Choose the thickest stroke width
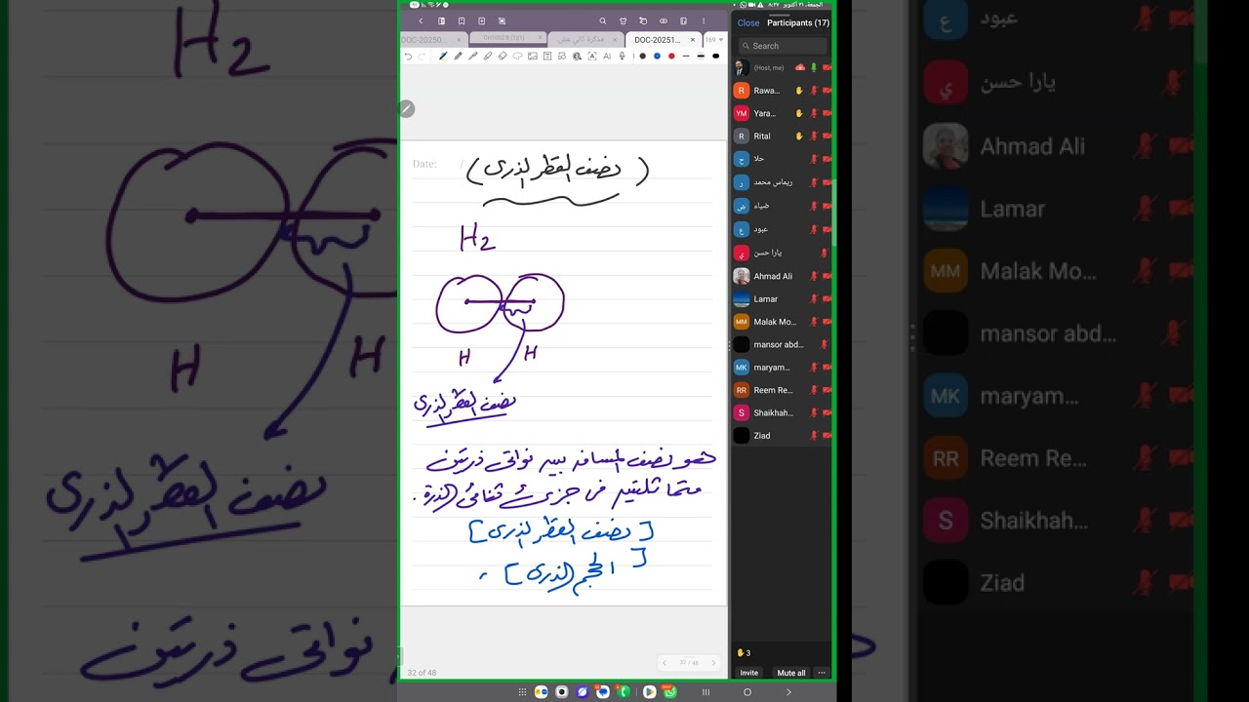This screenshot has height=702, width=1249. [x=715, y=57]
